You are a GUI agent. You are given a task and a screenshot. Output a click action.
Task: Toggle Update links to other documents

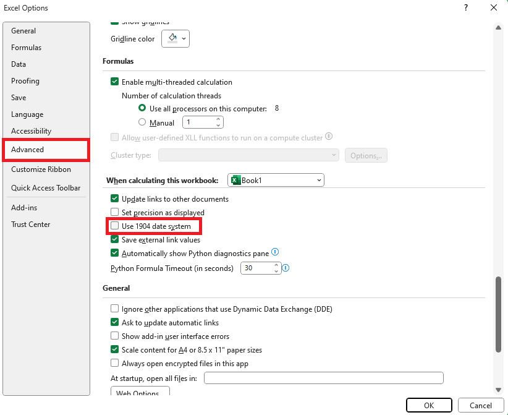115,199
